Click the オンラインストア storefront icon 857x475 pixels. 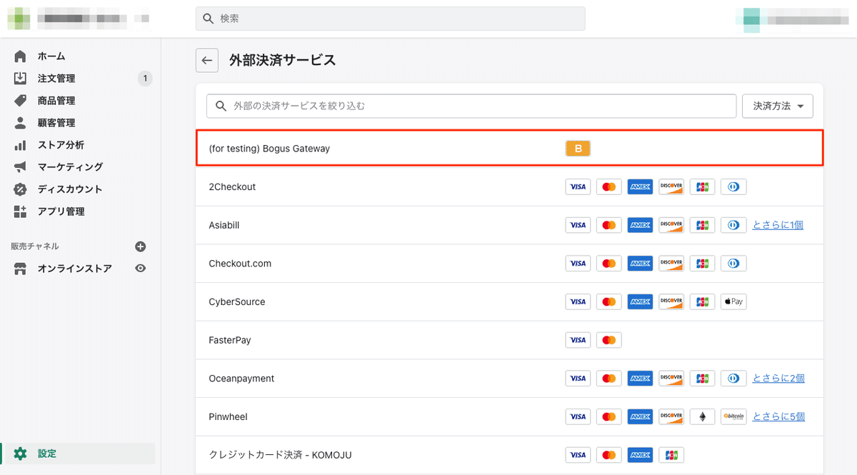(20, 269)
